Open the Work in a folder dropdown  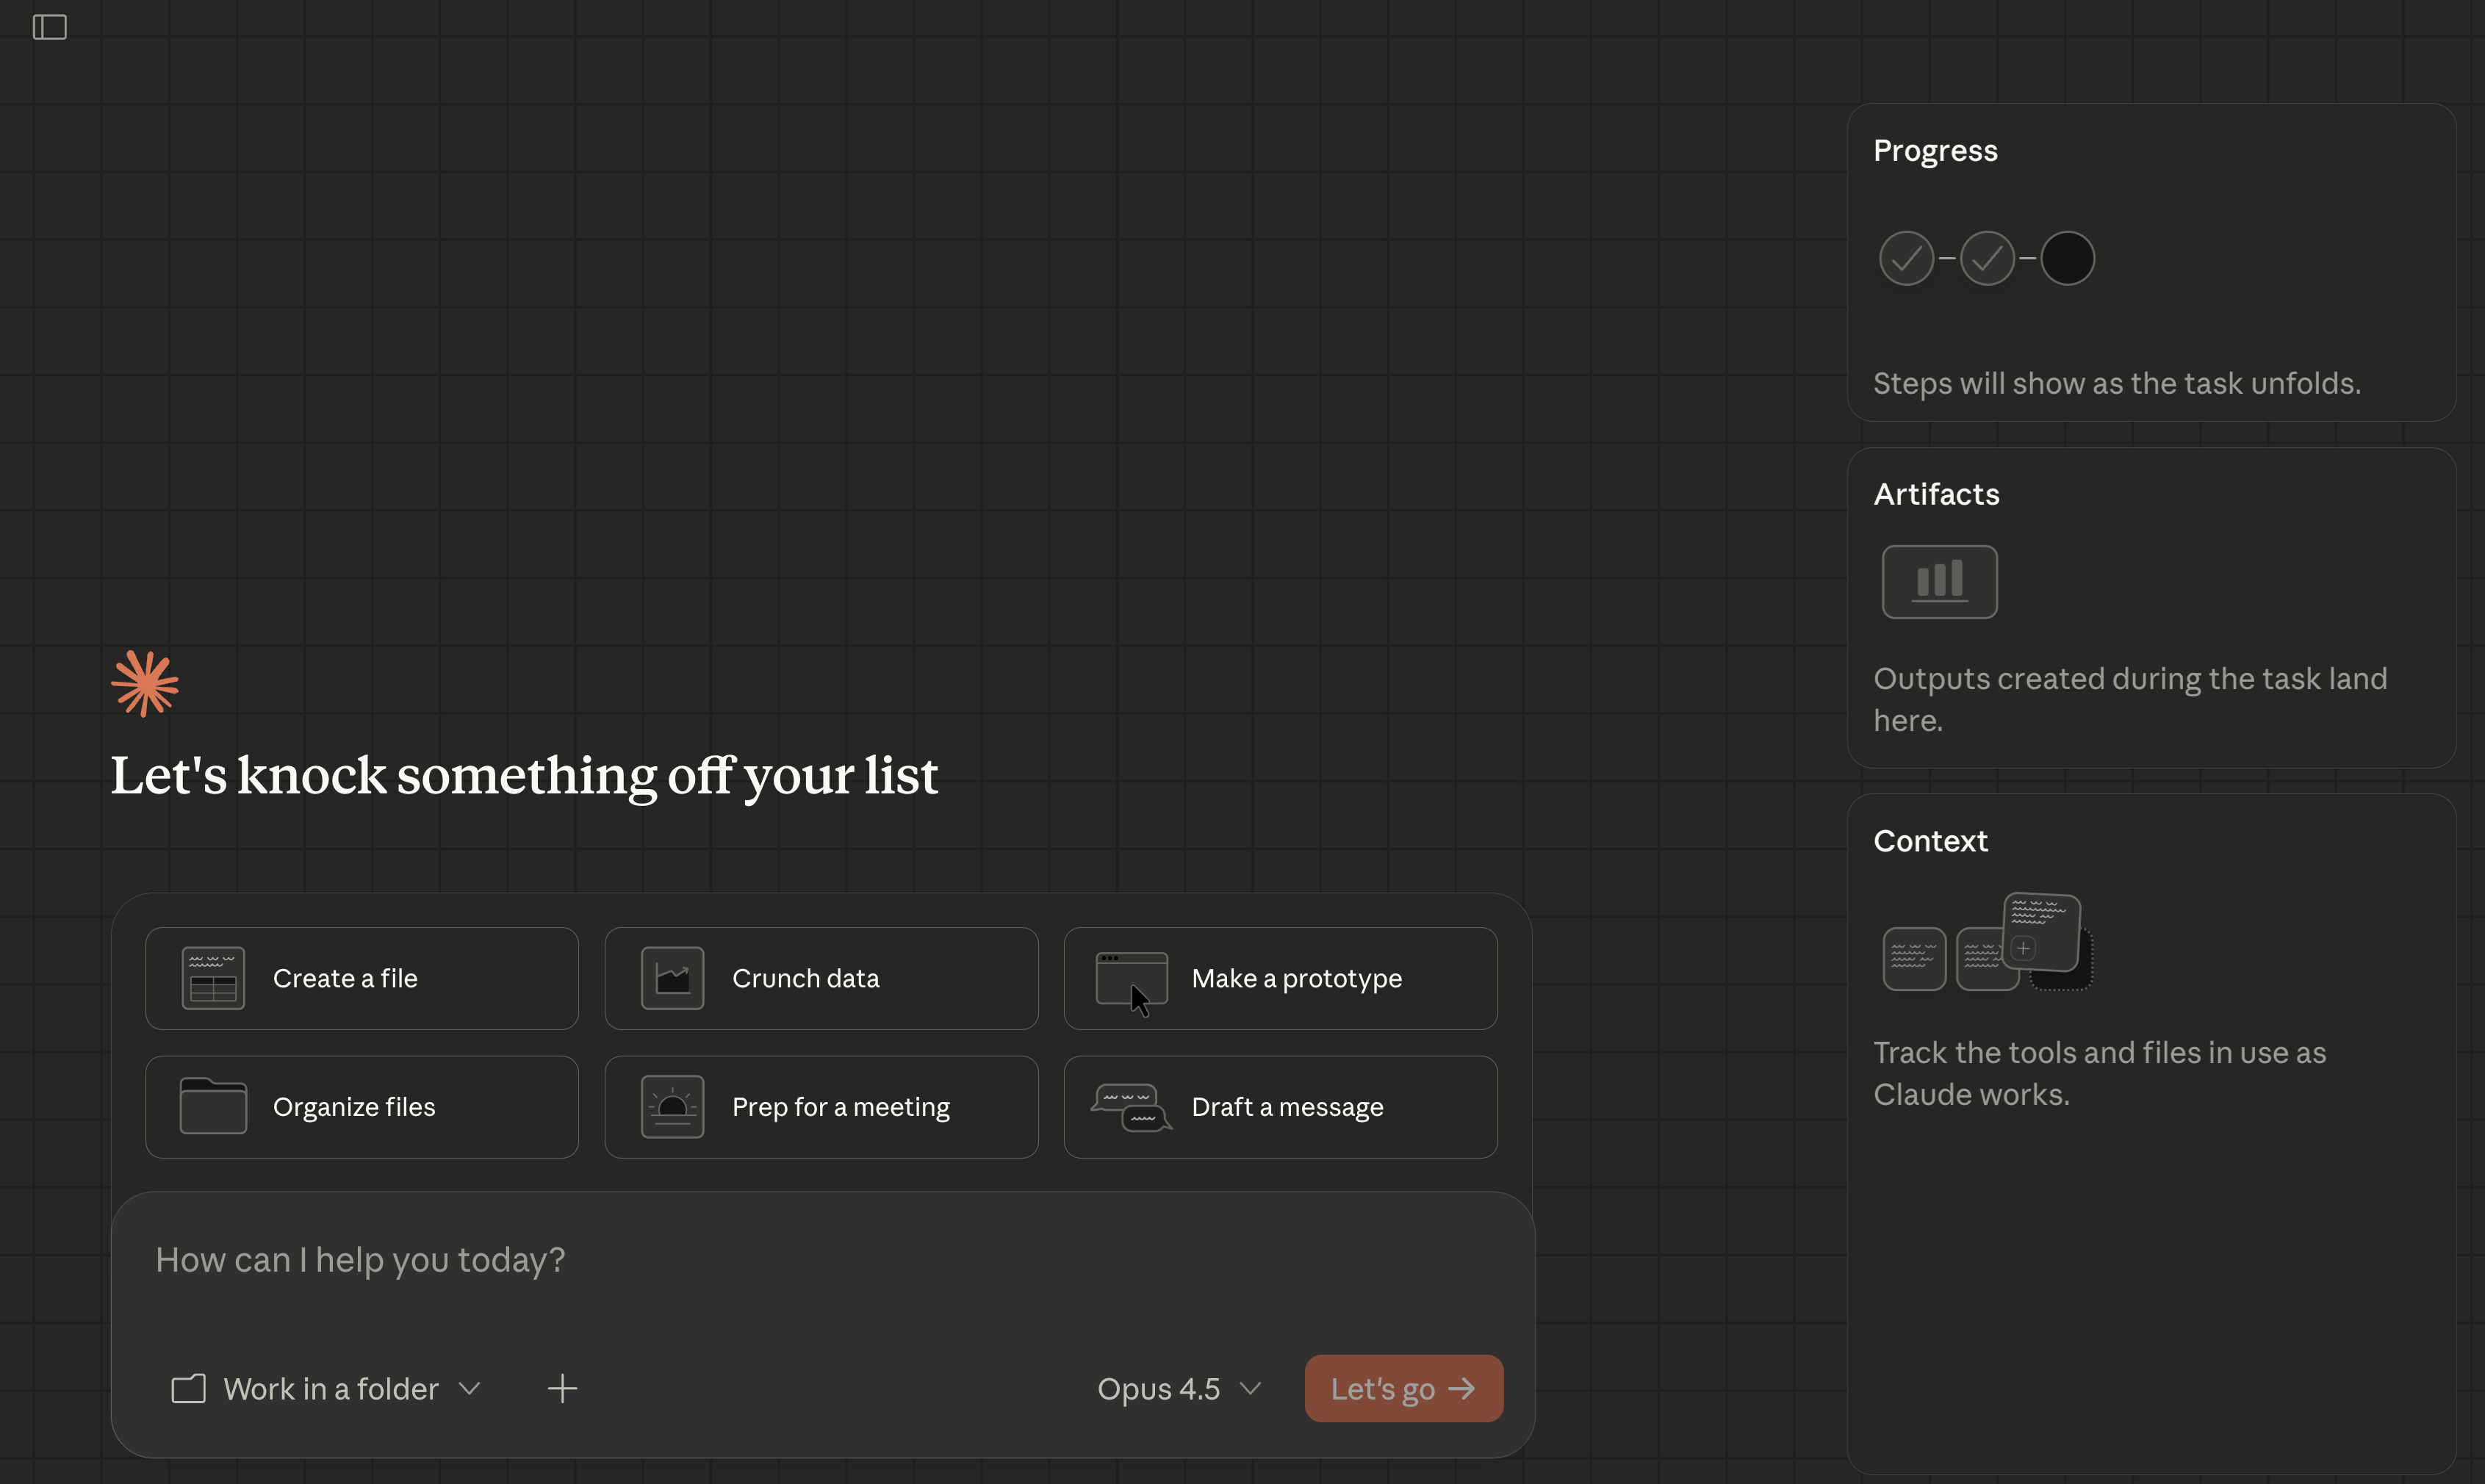(330, 1388)
